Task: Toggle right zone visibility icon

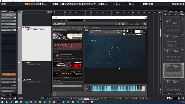Action: click(178, 4)
